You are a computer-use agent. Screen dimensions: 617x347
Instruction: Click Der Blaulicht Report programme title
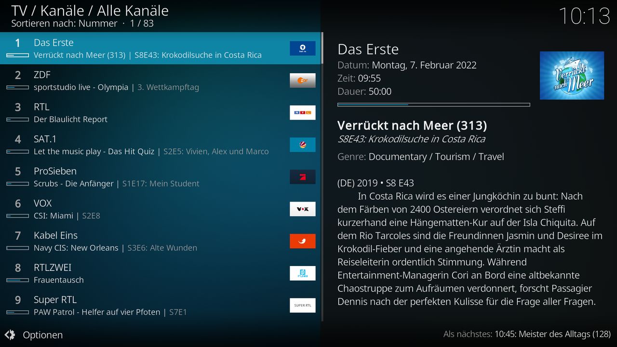(70, 120)
